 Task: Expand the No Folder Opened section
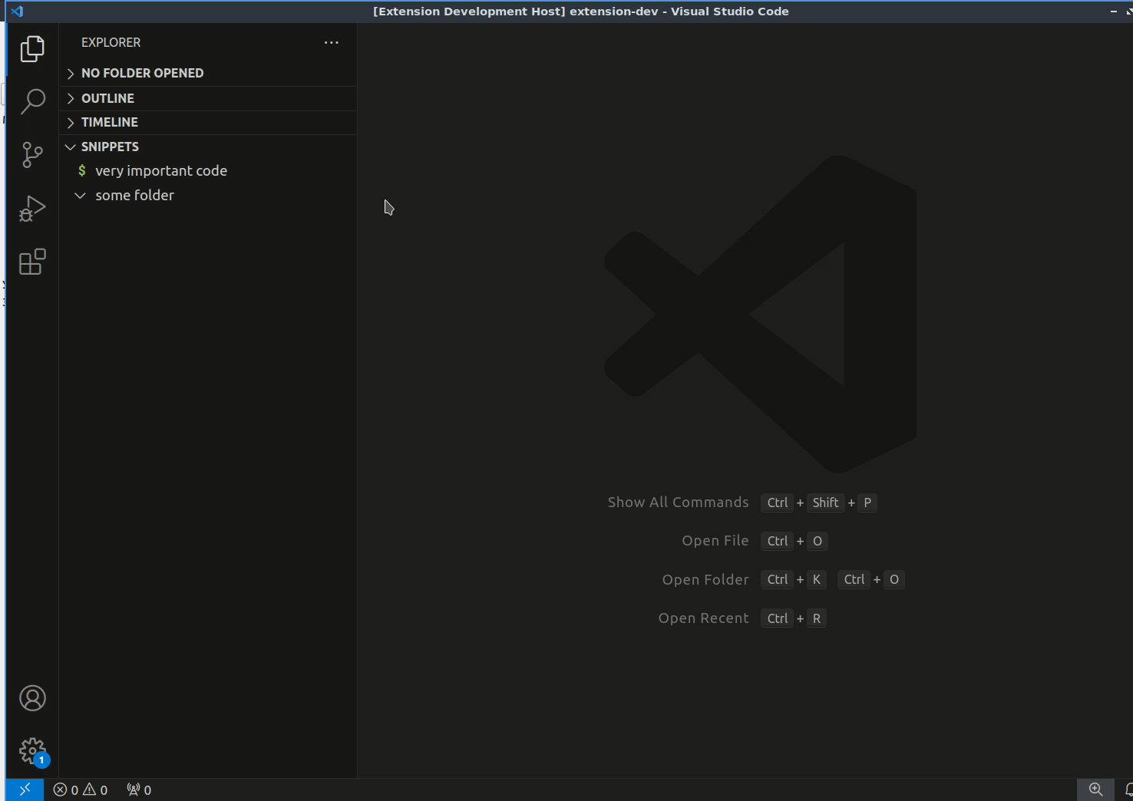142,73
